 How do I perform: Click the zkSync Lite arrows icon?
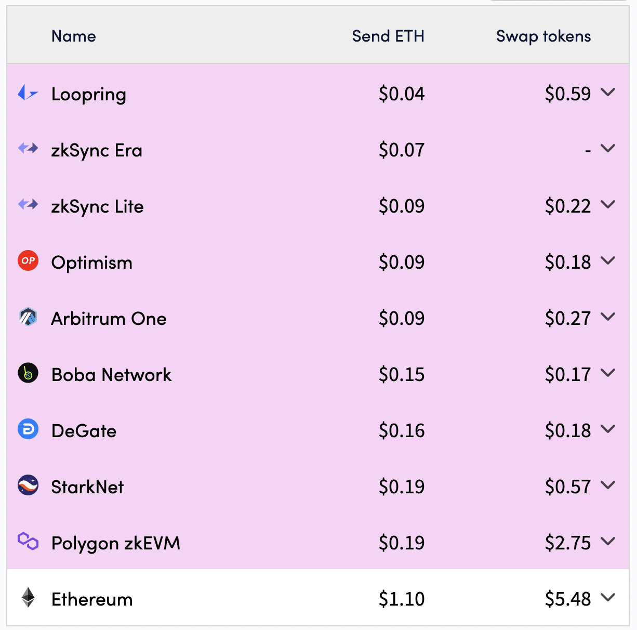[28, 205]
